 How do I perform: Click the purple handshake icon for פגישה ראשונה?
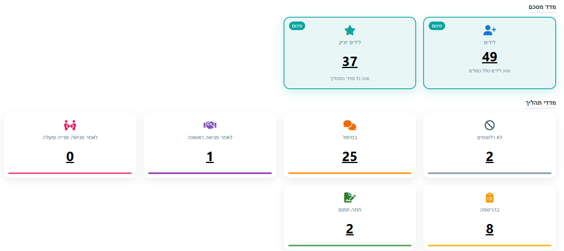tap(210, 125)
